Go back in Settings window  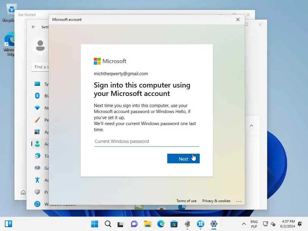coord(34,27)
